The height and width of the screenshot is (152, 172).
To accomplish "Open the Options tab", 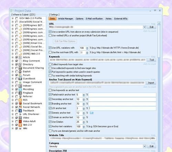I will click(x=79, y=18).
